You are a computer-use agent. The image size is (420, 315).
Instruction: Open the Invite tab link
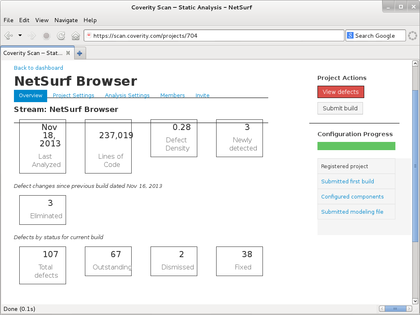[203, 95]
